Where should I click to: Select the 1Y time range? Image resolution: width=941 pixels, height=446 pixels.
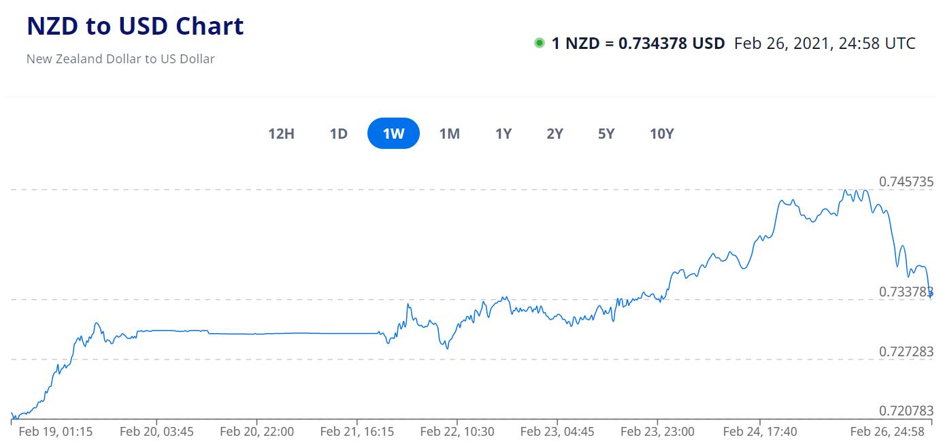pyautogui.click(x=503, y=134)
